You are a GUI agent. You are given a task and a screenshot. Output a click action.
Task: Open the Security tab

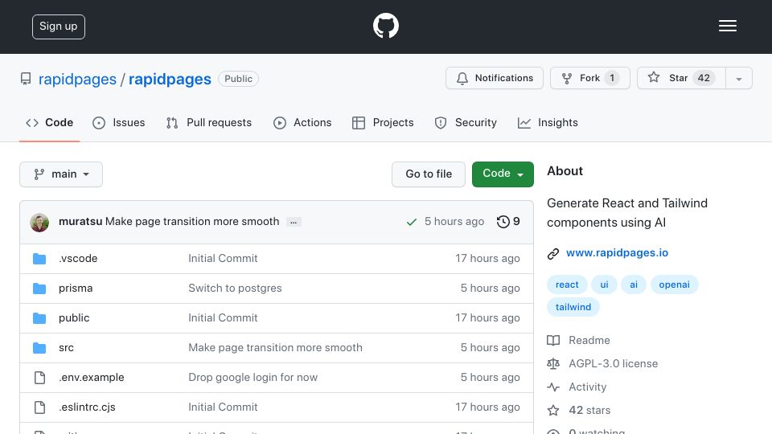click(x=466, y=122)
